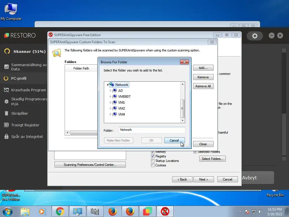Open Windows Explorer from taskbar
289x217 pixels.
click(25, 211)
